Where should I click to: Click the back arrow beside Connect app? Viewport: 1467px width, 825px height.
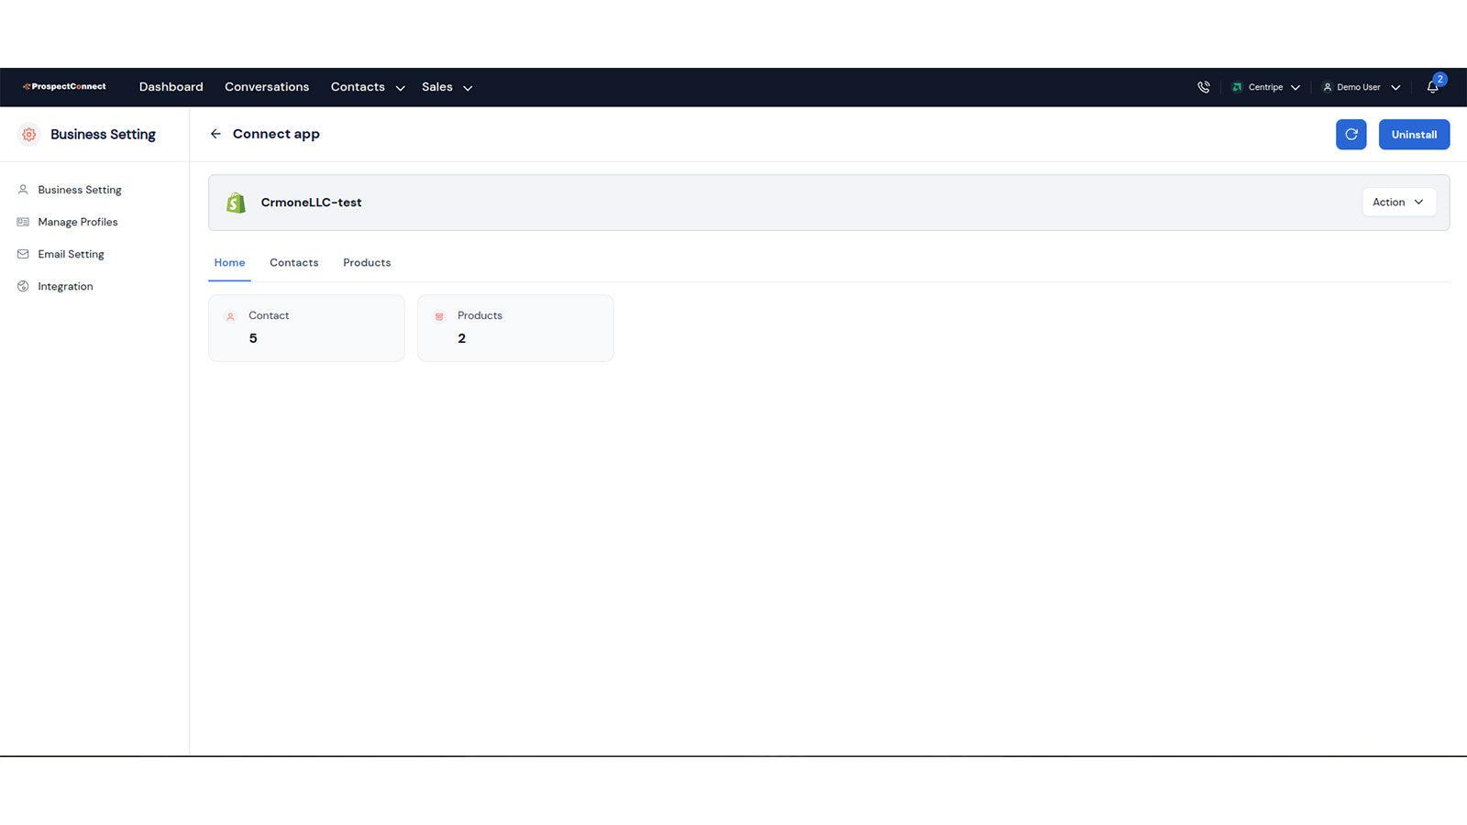[215, 134]
